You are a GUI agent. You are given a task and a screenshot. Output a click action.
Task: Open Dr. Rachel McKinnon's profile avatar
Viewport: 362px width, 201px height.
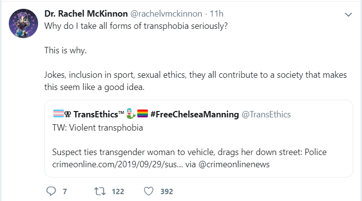[23, 23]
